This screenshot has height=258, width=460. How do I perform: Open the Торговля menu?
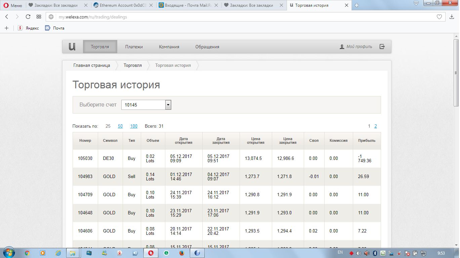click(100, 47)
